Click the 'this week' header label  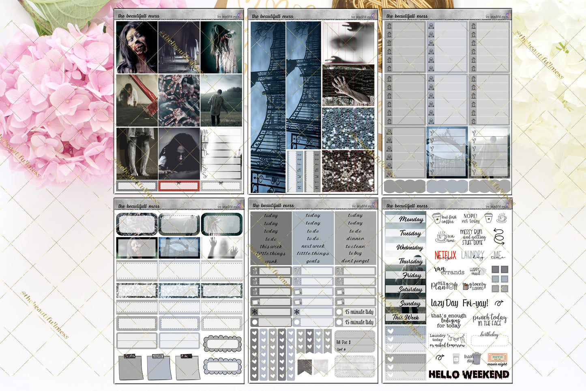(271, 246)
